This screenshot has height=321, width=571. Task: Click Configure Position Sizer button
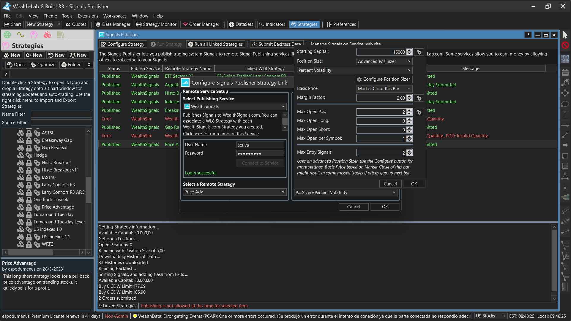[x=384, y=79]
